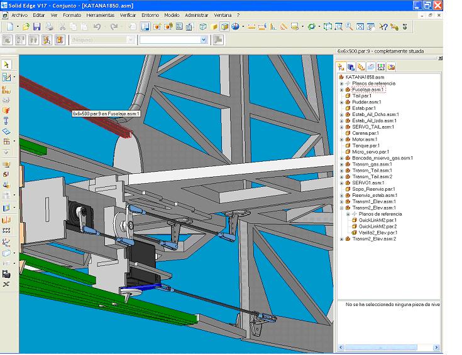The image size is (462, 355).
Task: Open the empty toolbar combo box dropdown
Action: tap(203, 40)
